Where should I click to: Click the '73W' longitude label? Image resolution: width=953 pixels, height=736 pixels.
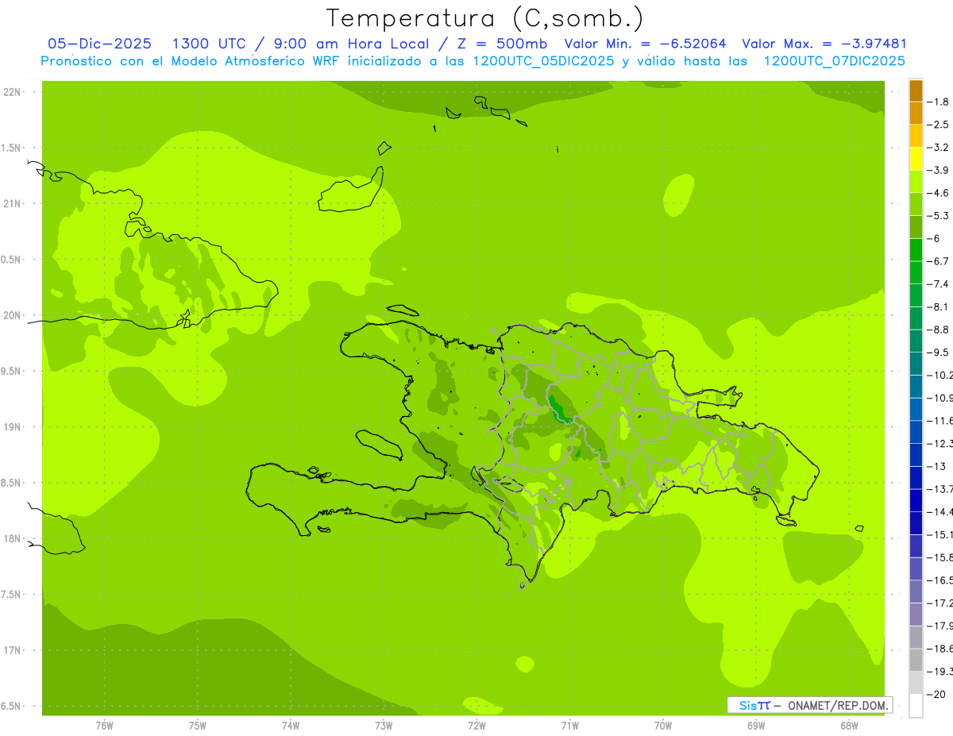pos(384,726)
